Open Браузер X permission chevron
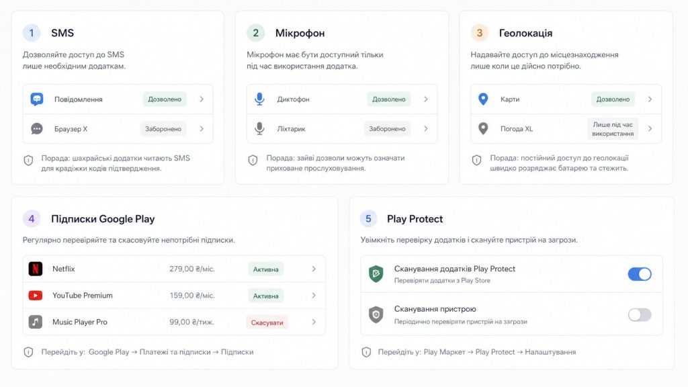The width and height of the screenshot is (688, 387). click(202, 129)
